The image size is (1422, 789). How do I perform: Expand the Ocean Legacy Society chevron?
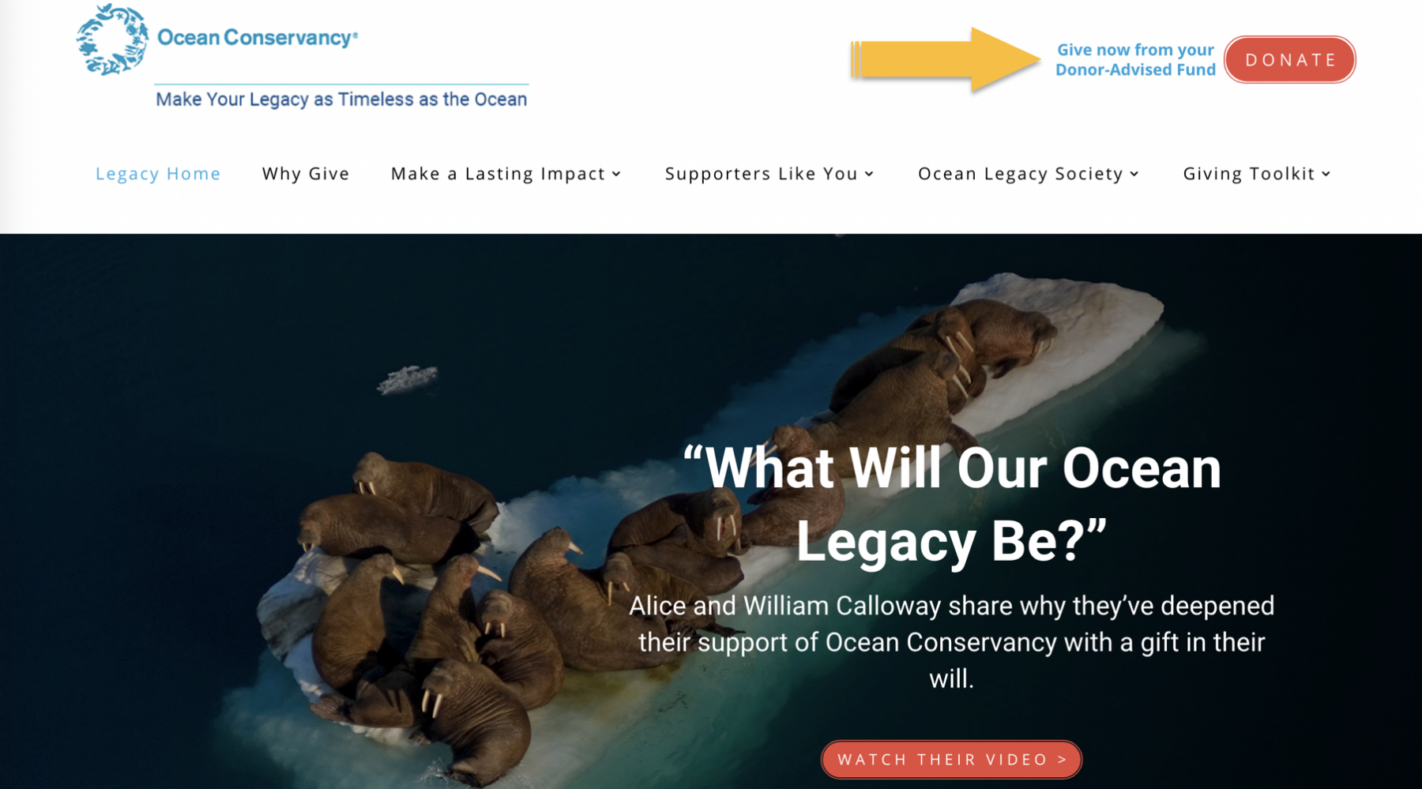(x=1134, y=175)
